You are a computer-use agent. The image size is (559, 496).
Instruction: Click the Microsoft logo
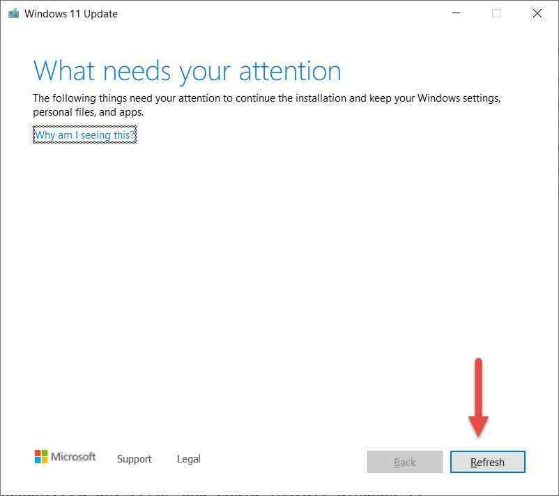(x=66, y=456)
